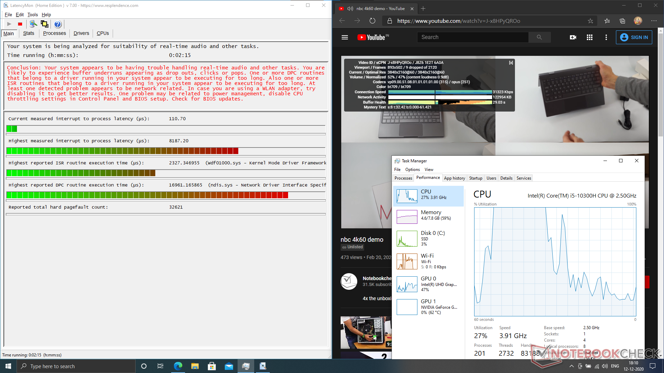Select Memory in Task Manager performance list
664x373 pixels.
click(x=428, y=217)
